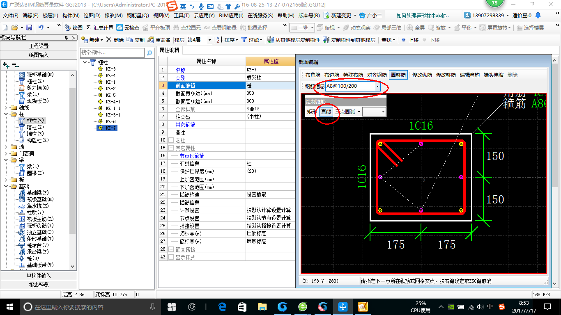This screenshot has height=315, width=561.
Task: Click the Undo arrow icon
Action: click(x=41, y=28)
